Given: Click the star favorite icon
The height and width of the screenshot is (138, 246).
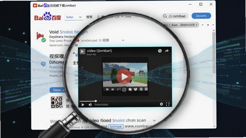Looking at the screenshot, I should [x=130, y=89].
